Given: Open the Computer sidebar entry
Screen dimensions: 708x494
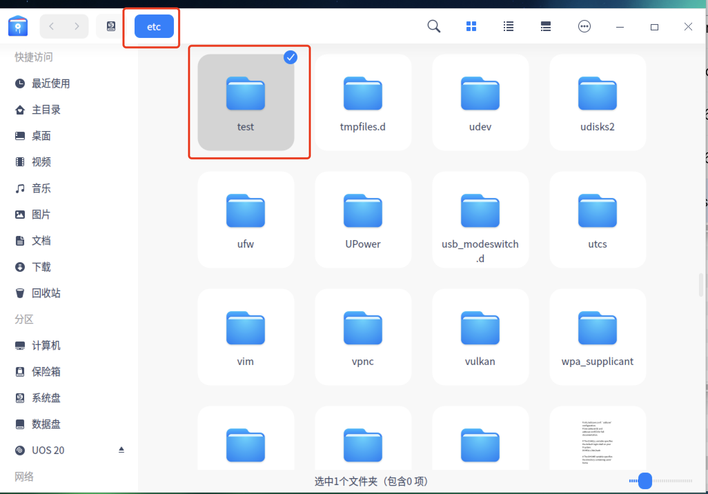Looking at the screenshot, I should pos(46,346).
